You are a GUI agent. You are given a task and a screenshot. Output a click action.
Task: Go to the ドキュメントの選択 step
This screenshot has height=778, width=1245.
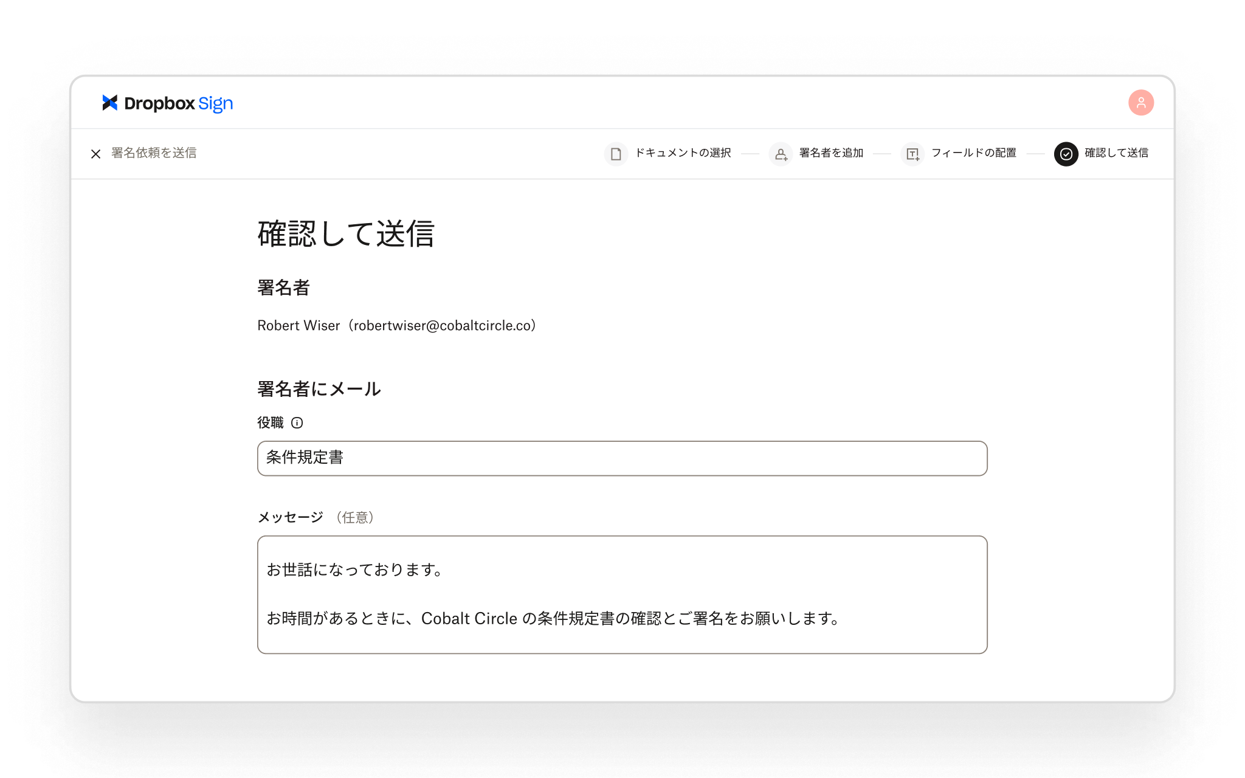click(x=683, y=153)
